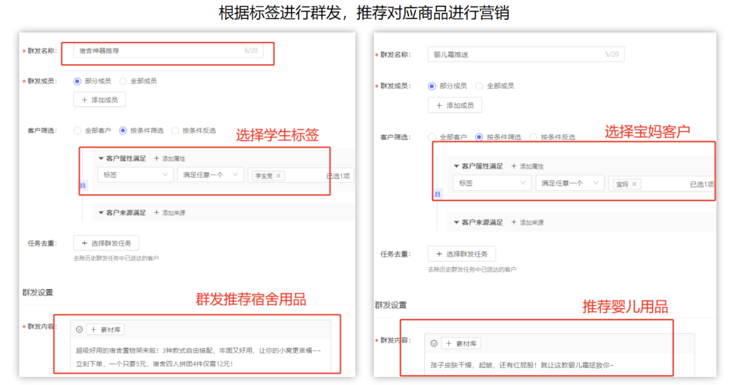The width and height of the screenshot is (734, 385).
Task: Click 素材库 button in right content editor
Action: 461,343
